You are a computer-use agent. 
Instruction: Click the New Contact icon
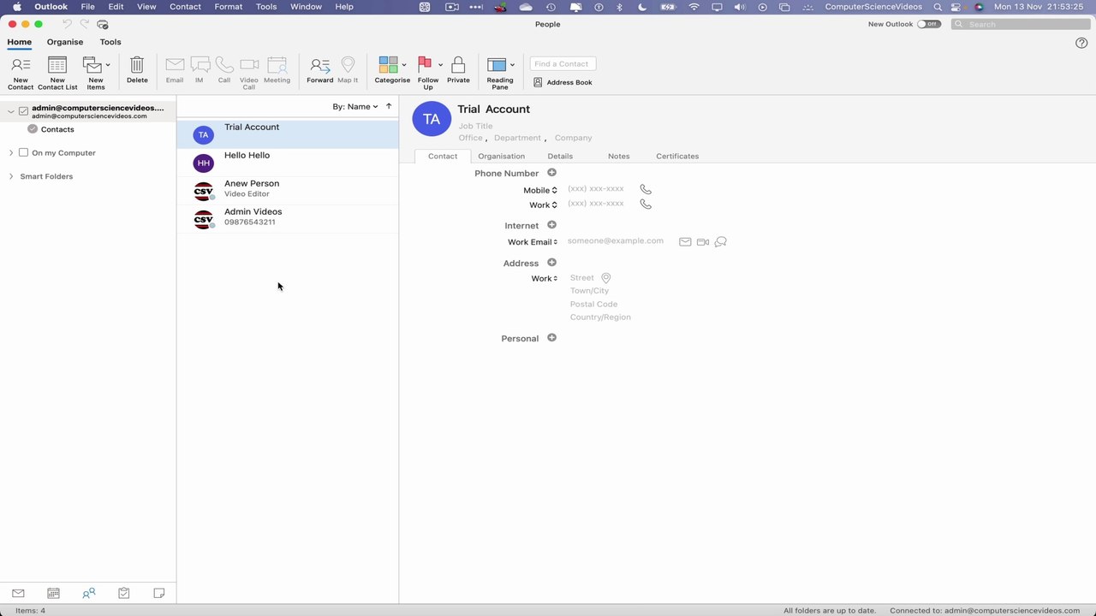tap(21, 65)
